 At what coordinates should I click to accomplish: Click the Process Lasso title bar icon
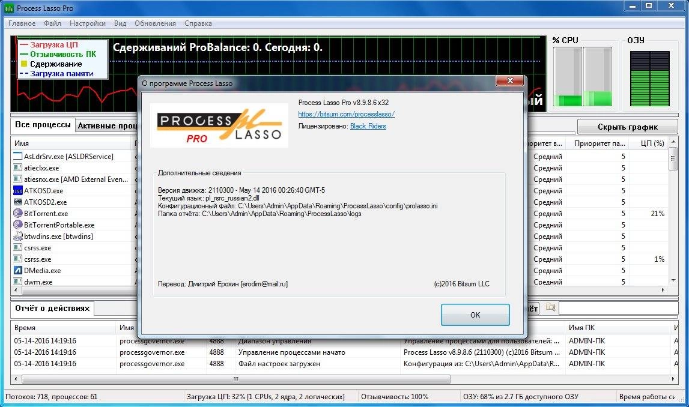pos(9,8)
